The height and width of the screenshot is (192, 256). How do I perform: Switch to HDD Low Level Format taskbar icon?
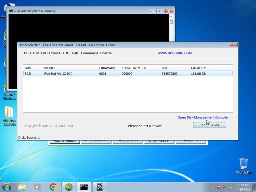(x=100, y=187)
